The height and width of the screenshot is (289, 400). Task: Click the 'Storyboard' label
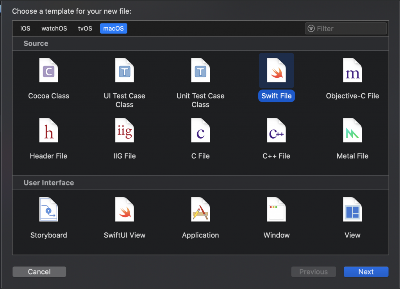pos(48,235)
